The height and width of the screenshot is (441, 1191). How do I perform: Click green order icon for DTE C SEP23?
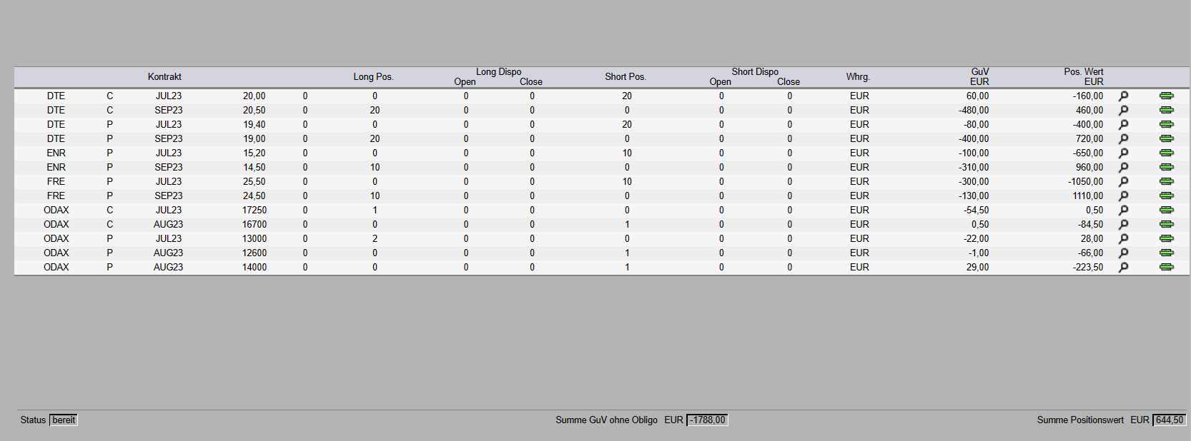tap(1166, 110)
